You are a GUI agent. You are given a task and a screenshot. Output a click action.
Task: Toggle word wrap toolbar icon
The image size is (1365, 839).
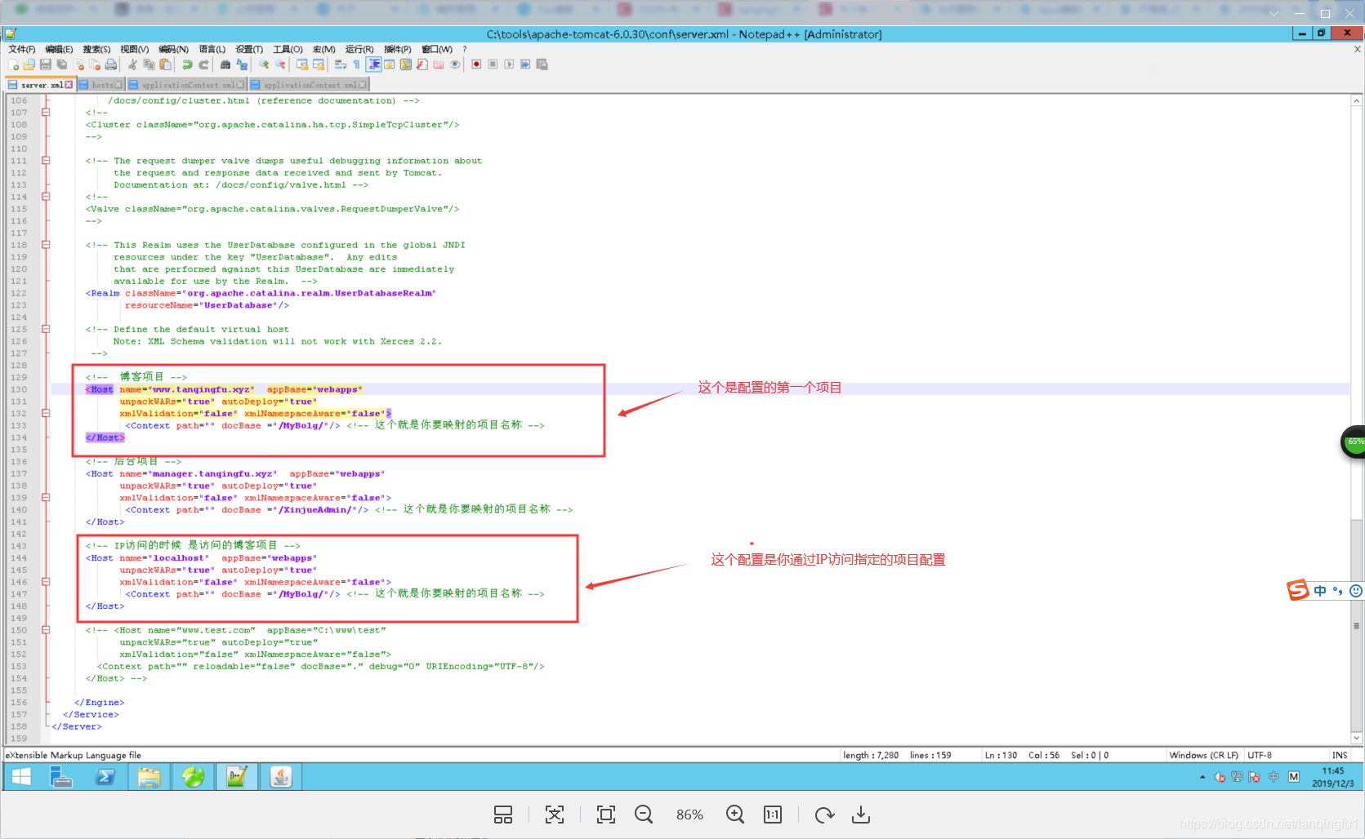coord(341,64)
